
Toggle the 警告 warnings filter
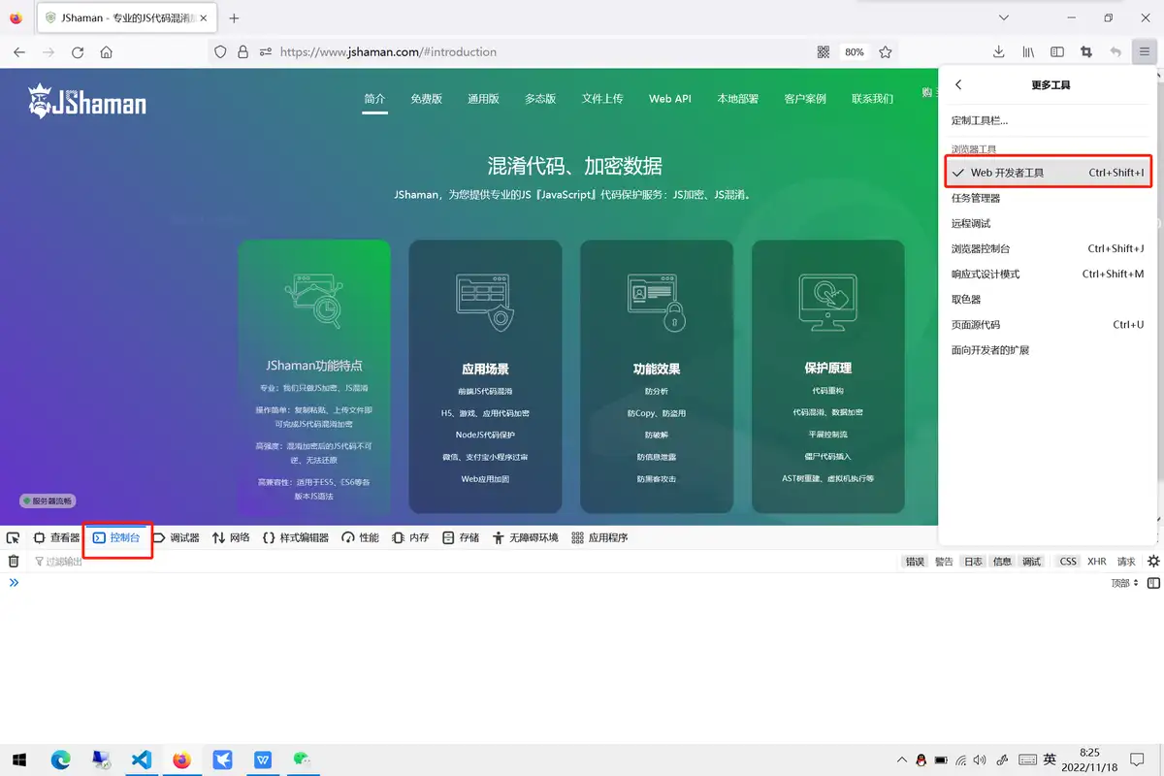click(944, 562)
